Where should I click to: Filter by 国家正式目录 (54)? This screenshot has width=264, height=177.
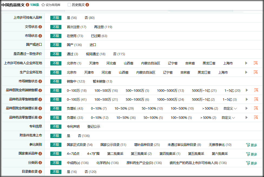coord(80,145)
